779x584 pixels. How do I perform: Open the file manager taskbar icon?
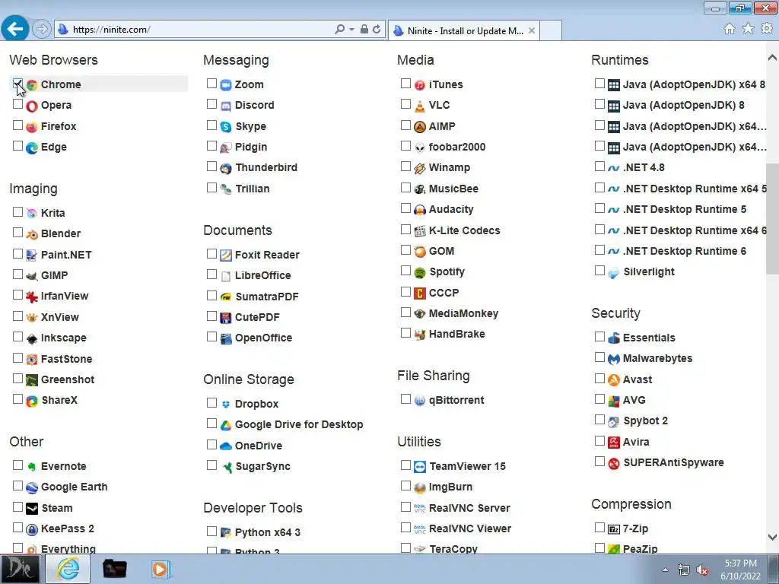[x=114, y=569]
